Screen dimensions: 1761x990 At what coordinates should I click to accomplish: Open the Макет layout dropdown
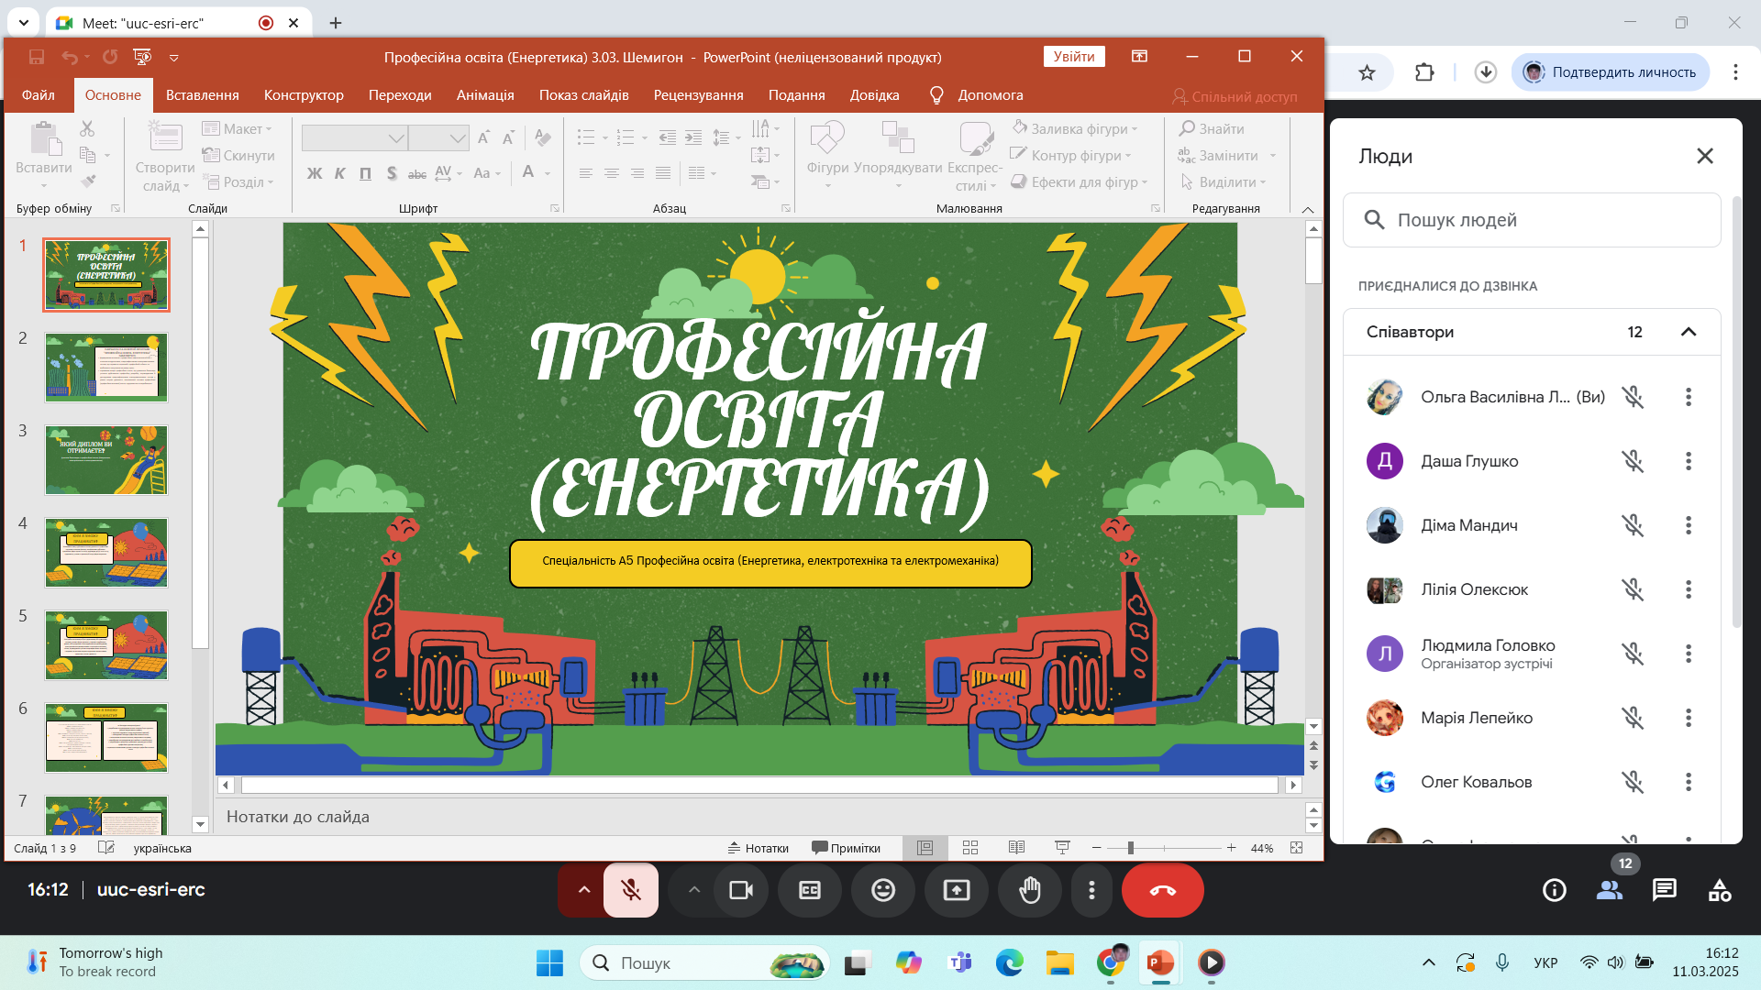(238, 129)
